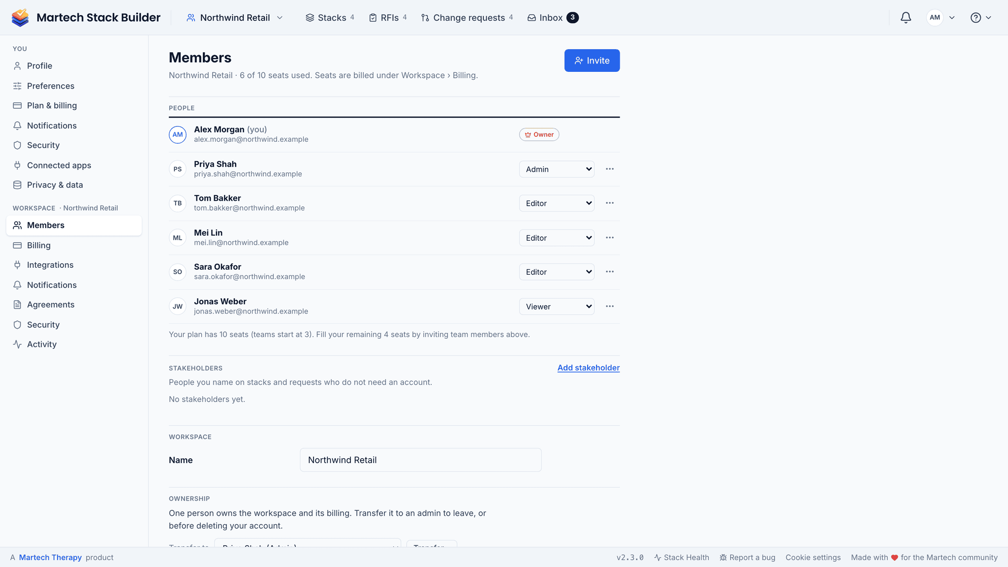Change Jonas Weber's Viewer role
Image resolution: width=1008 pixels, height=567 pixels.
click(x=557, y=306)
